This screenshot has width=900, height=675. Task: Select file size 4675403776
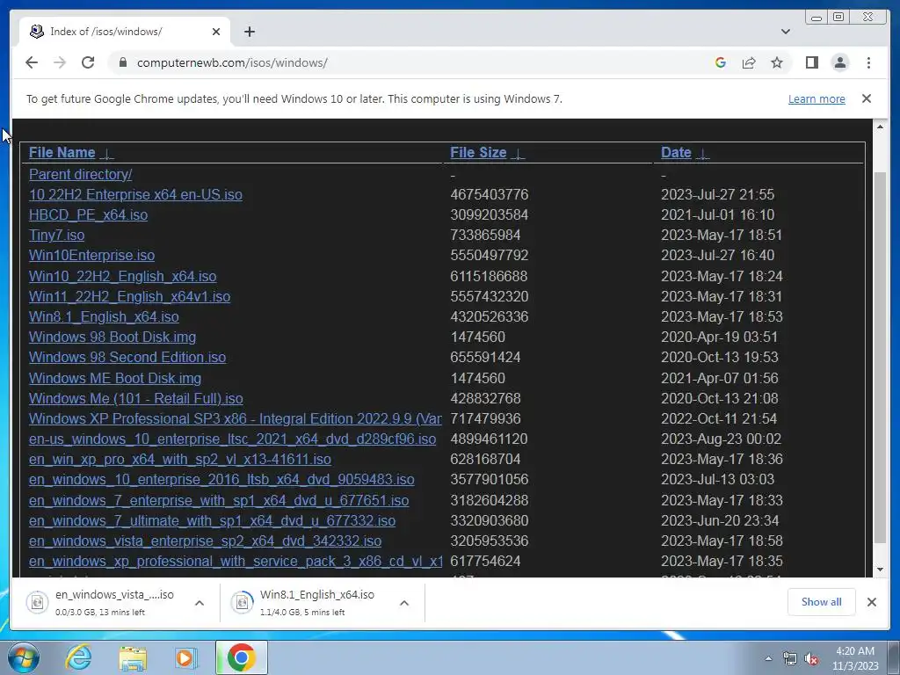[489, 194]
